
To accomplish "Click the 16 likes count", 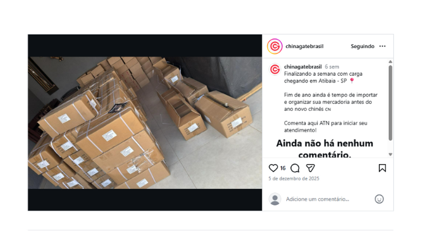I will 283,168.
